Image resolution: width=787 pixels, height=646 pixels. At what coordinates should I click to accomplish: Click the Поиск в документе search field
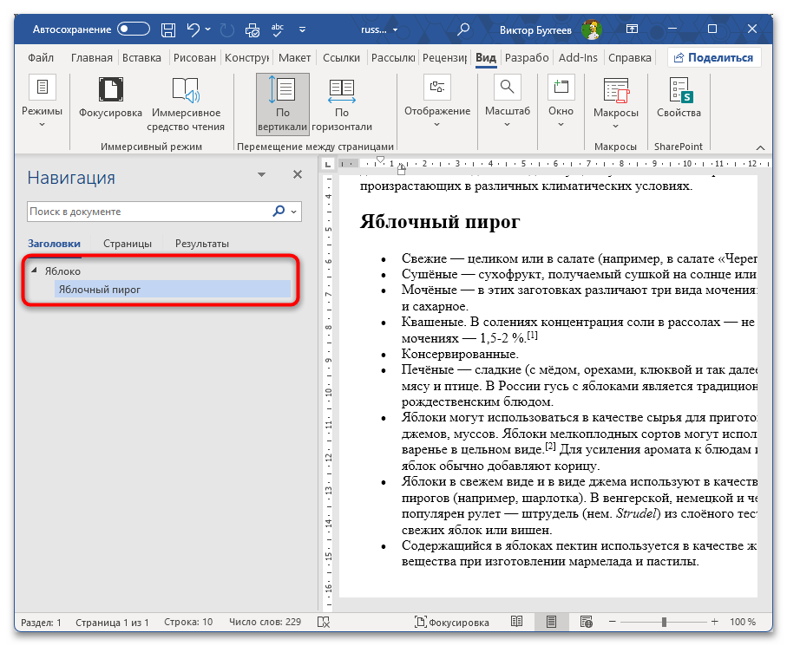point(148,212)
